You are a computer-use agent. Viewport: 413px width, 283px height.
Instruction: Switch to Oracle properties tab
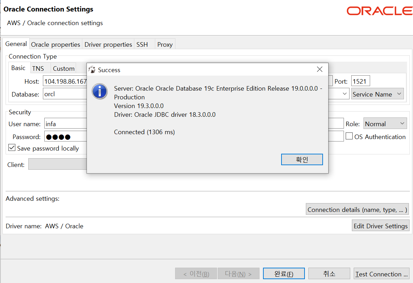point(55,45)
